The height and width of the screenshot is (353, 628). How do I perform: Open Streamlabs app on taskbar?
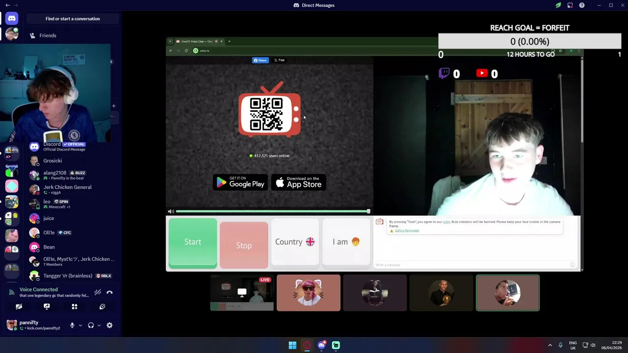pyautogui.click(x=336, y=345)
